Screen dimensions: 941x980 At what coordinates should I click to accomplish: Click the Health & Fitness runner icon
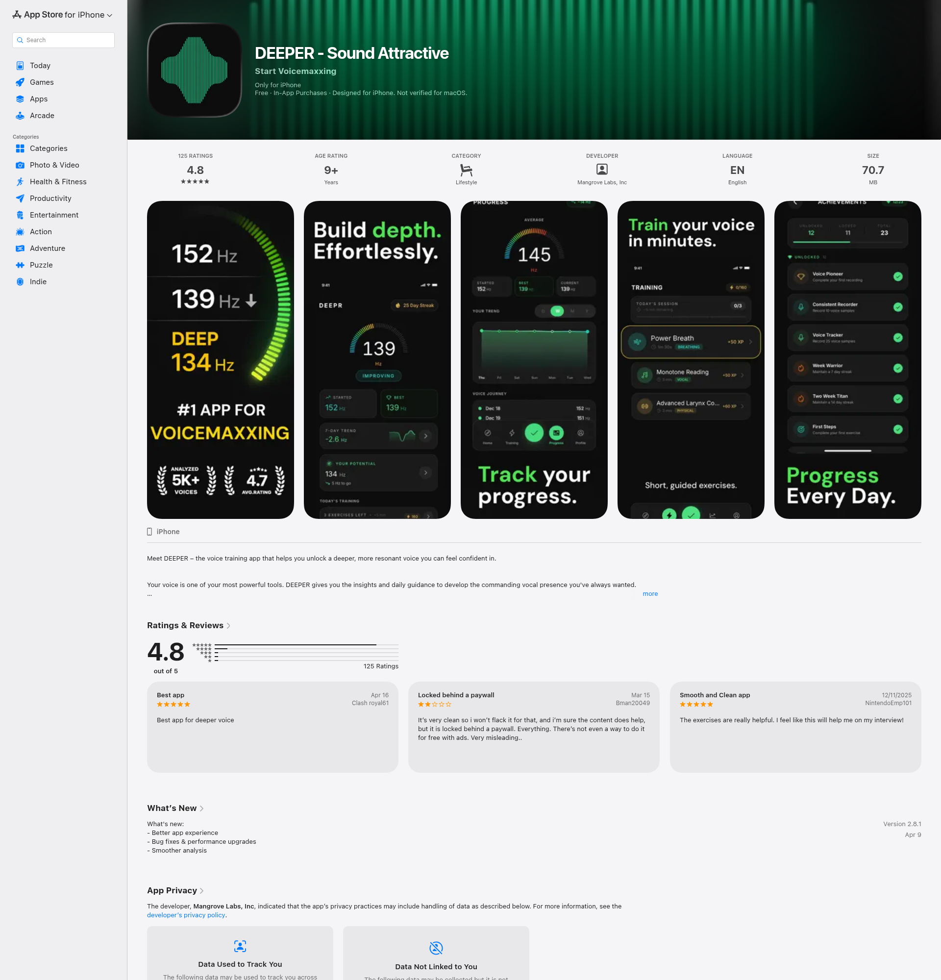(x=20, y=181)
